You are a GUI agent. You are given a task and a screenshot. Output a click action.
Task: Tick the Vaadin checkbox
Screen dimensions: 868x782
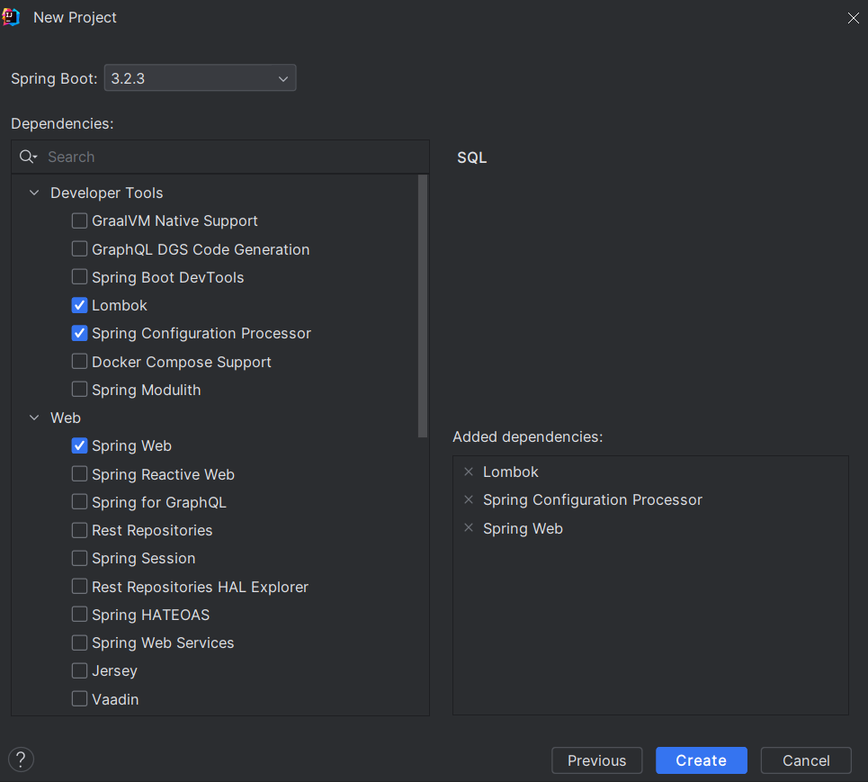80,699
